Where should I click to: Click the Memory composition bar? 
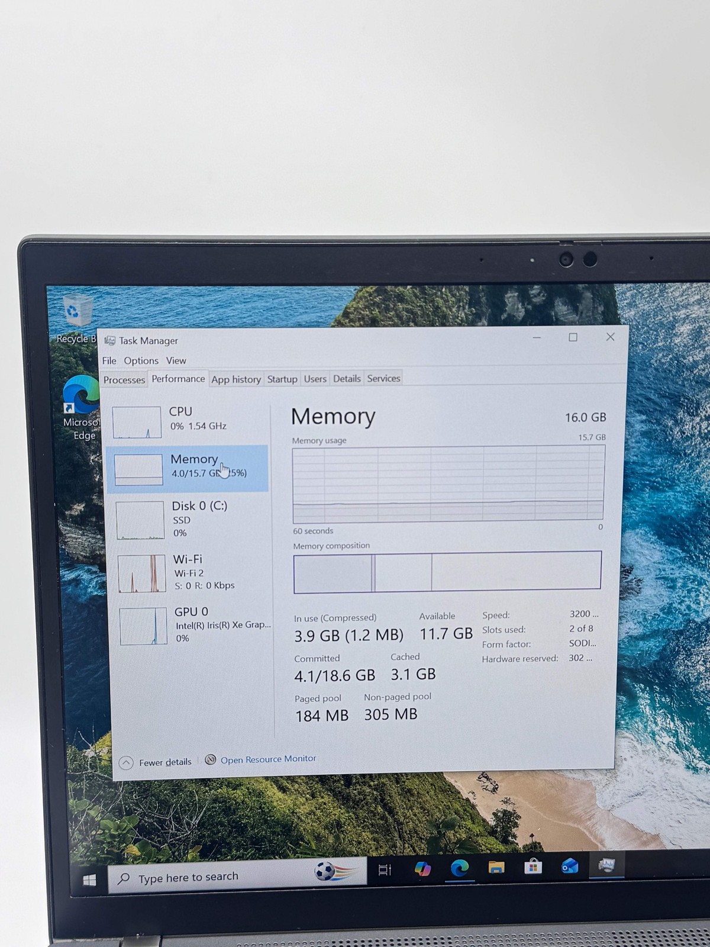(x=447, y=572)
